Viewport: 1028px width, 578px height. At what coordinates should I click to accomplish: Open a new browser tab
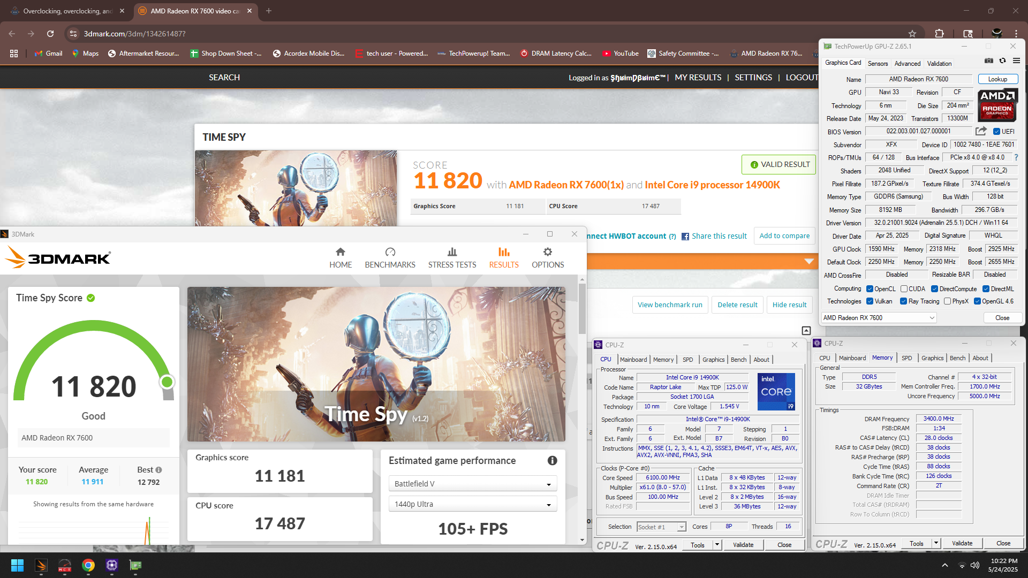pyautogui.click(x=269, y=11)
